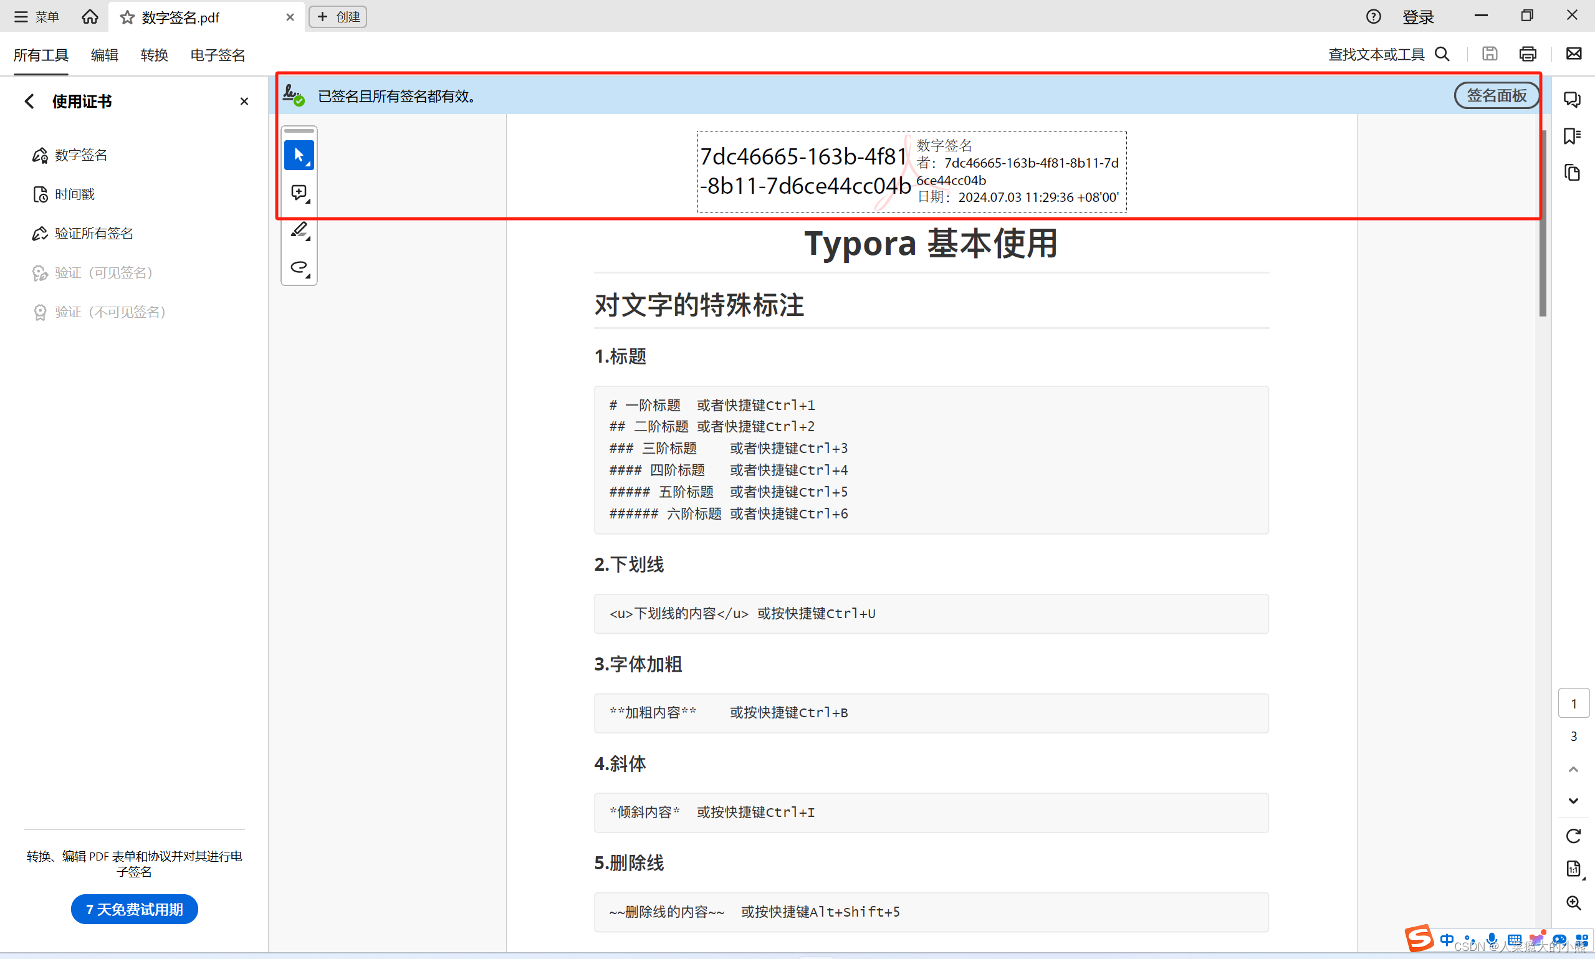Open the comments panel icon
The width and height of the screenshot is (1595, 959).
click(1573, 100)
